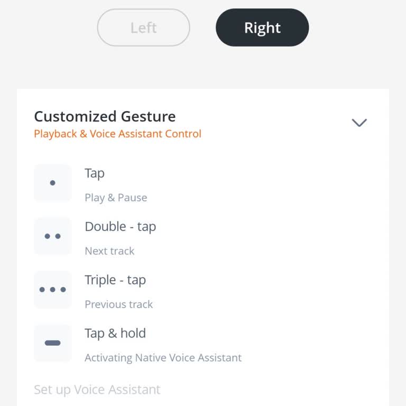Open the Activating Native Voice Assistant option
This screenshot has height=406, width=406.
coord(163,358)
